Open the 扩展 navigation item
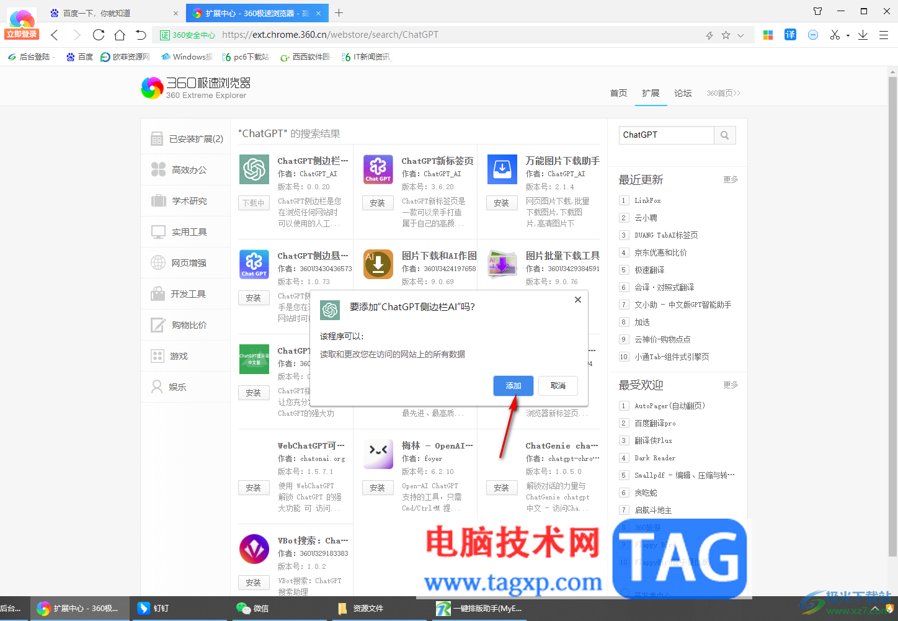The height and width of the screenshot is (621, 898). [651, 93]
